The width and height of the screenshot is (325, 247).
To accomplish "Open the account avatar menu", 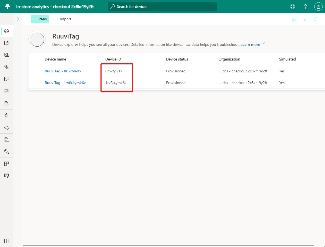I will [x=318, y=6].
